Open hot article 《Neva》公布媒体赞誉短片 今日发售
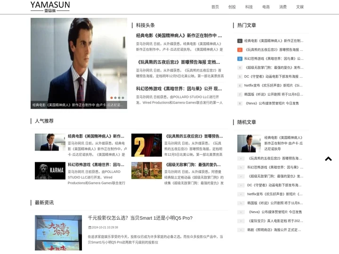Image resolution: width=339 pixels, height=254 pixels. click(x=272, y=103)
